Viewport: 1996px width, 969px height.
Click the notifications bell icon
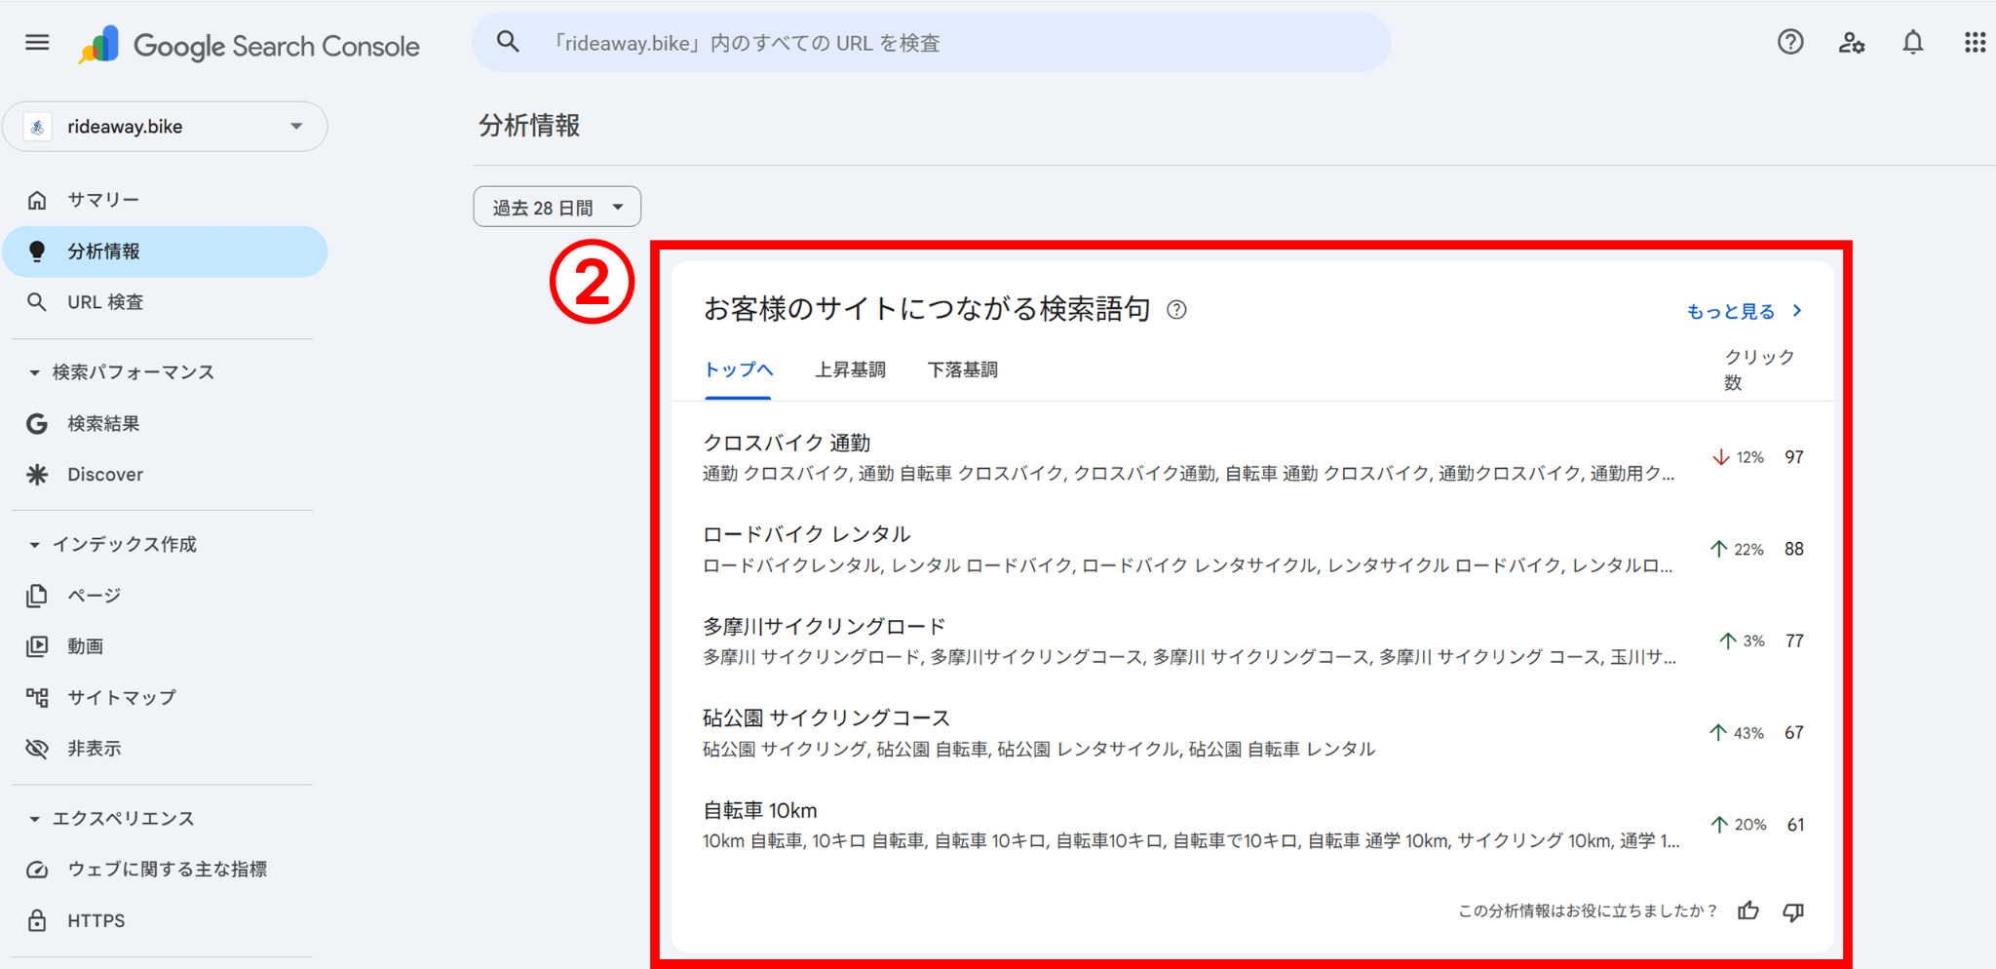coord(1912,42)
